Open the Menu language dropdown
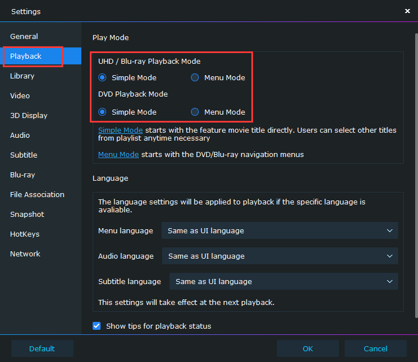This screenshot has width=418, height=362. point(280,230)
